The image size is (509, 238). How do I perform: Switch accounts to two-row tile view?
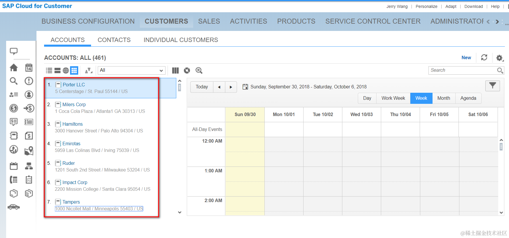coord(57,70)
